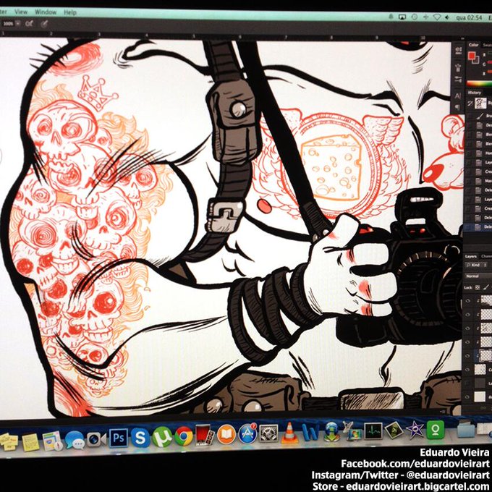The image size is (492, 492).
Task: Switch to the Channels tab
Action: pyautogui.click(x=486, y=256)
